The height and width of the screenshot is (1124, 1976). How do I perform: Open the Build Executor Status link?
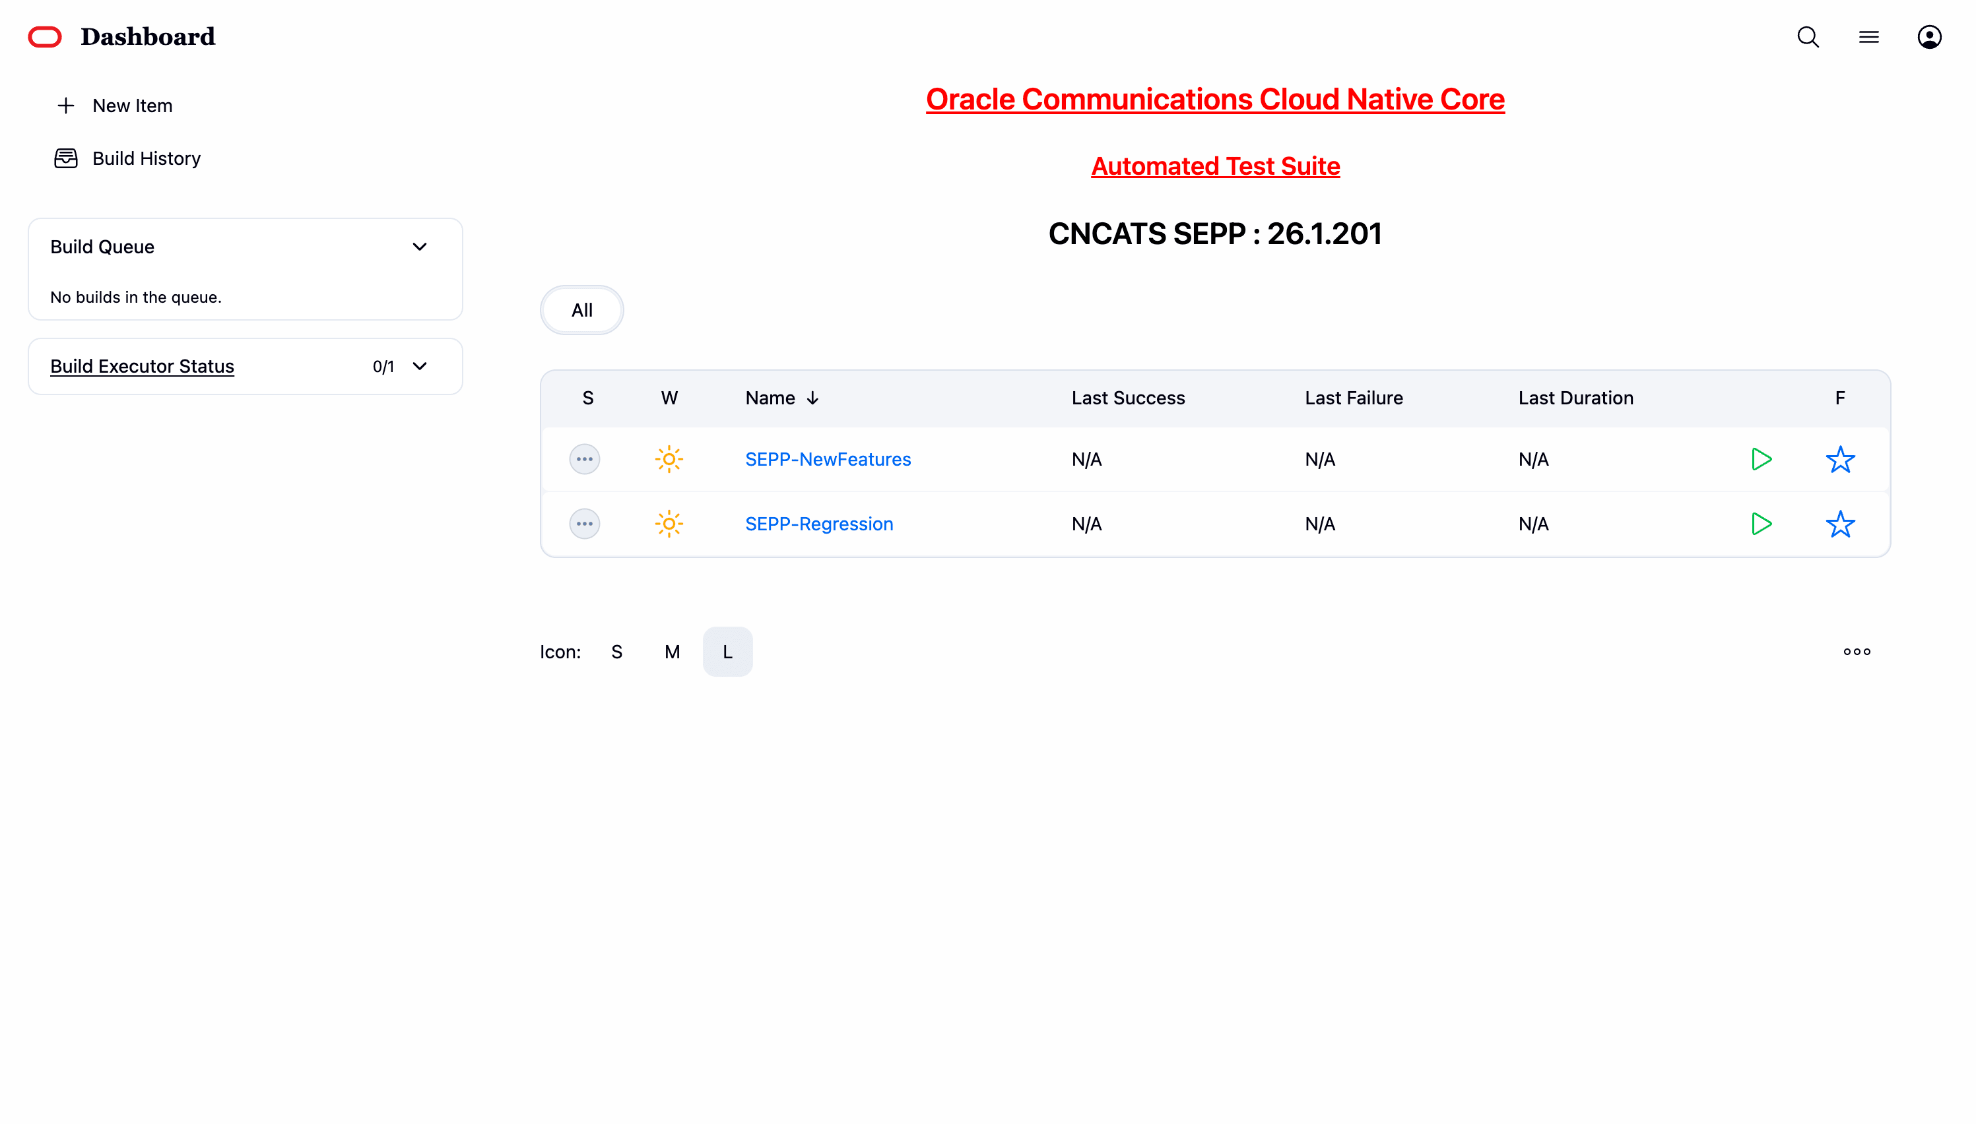tap(142, 366)
